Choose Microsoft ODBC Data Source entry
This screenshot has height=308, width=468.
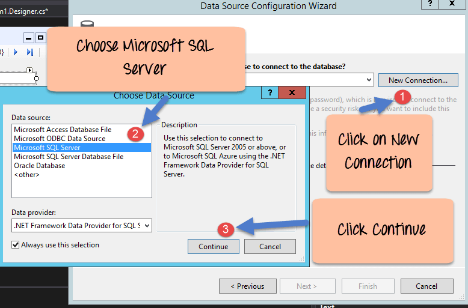point(60,139)
